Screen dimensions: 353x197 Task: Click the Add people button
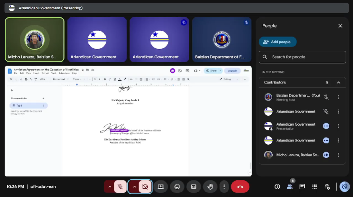(x=277, y=42)
